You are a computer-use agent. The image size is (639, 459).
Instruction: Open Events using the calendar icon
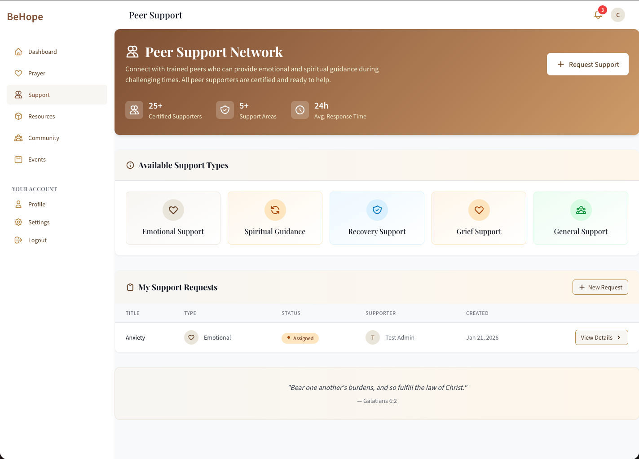click(18, 159)
